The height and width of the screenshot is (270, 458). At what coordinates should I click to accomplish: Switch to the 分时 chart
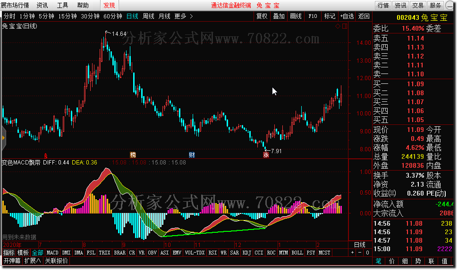[9, 16]
